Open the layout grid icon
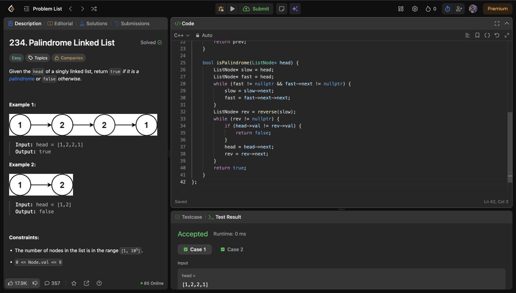Image resolution: width=516 pixels, height=293 pixels. tap(401, 9)
